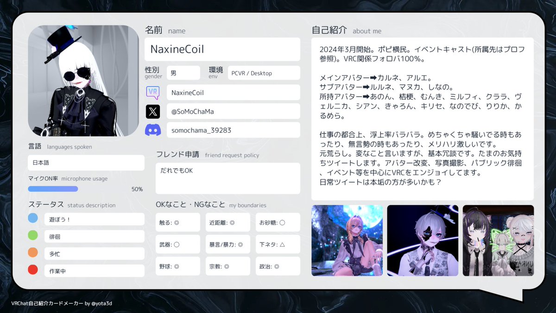Adjust the microphone ON rate slider

(53, 189)
